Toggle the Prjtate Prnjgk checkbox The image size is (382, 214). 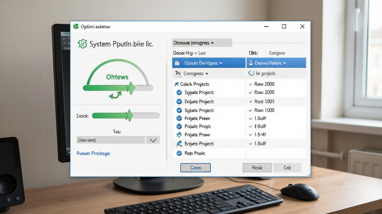(x=179, y=126)
